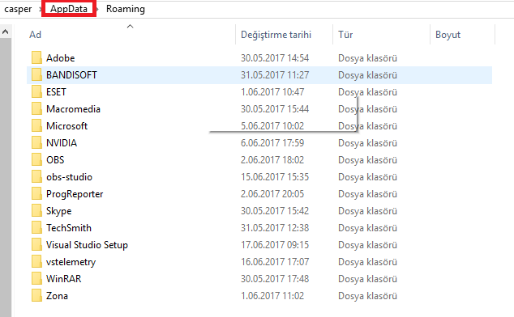Click date 15.06.2017 15:35 in obs-studio row
Image resolution: width=514 pixels, height=317 pixels.
275,177
